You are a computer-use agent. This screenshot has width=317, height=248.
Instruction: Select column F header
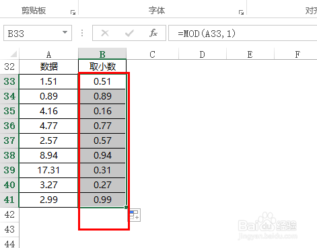(x=296, y=54)
